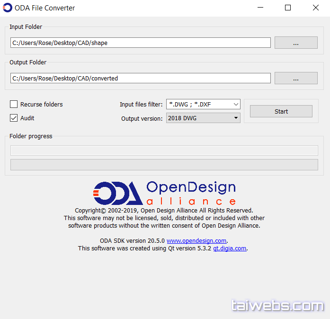Click the upper Folder progress bar
The height and width of the screenshot is (319, 330).
tap(164, 151)
